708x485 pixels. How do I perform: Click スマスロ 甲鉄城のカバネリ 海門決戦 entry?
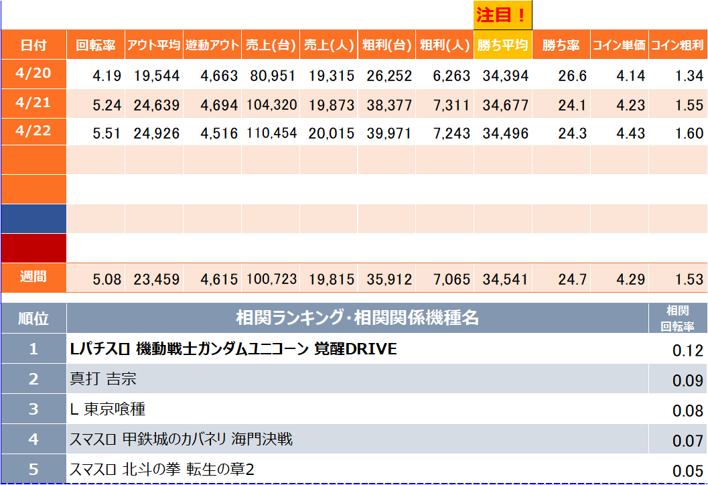point(182,439)
